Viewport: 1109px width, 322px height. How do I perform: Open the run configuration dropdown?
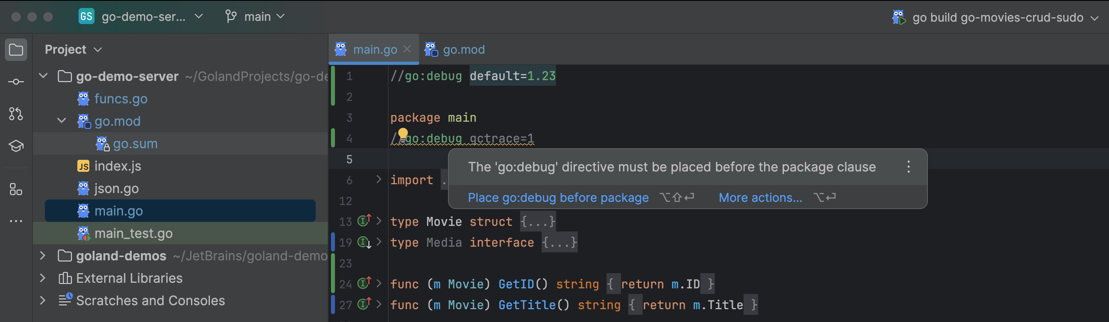1094,18
